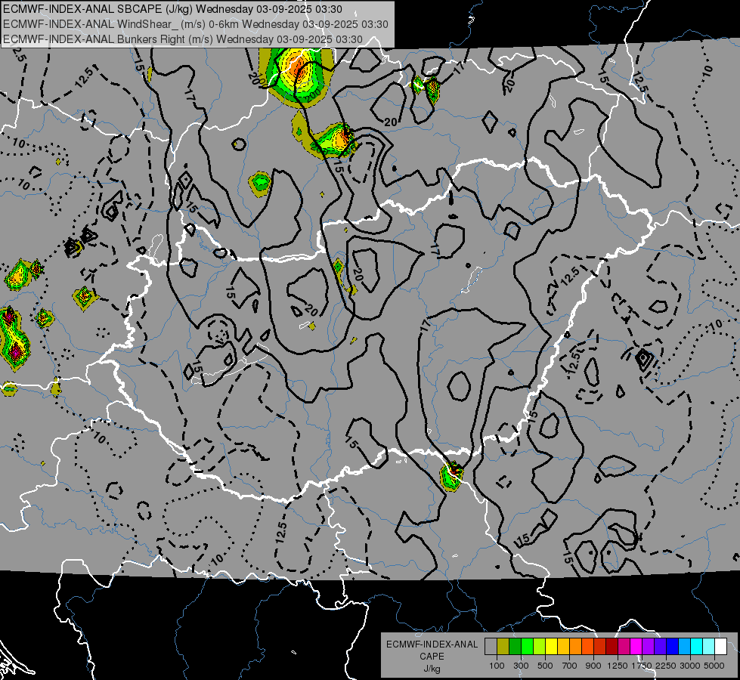Screen dimensions: 740x680
Task: Click the pure blue legend swatch after 2250
Action: [673, 647]
